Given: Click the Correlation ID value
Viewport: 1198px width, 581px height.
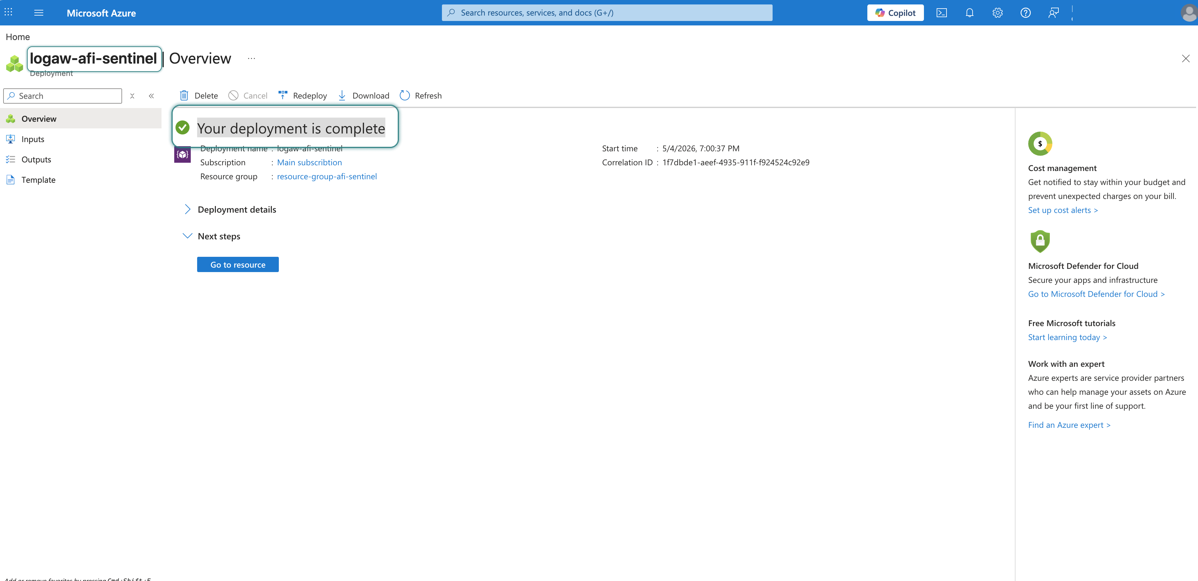Looking at the screenshot, I should tap(736, 162).
